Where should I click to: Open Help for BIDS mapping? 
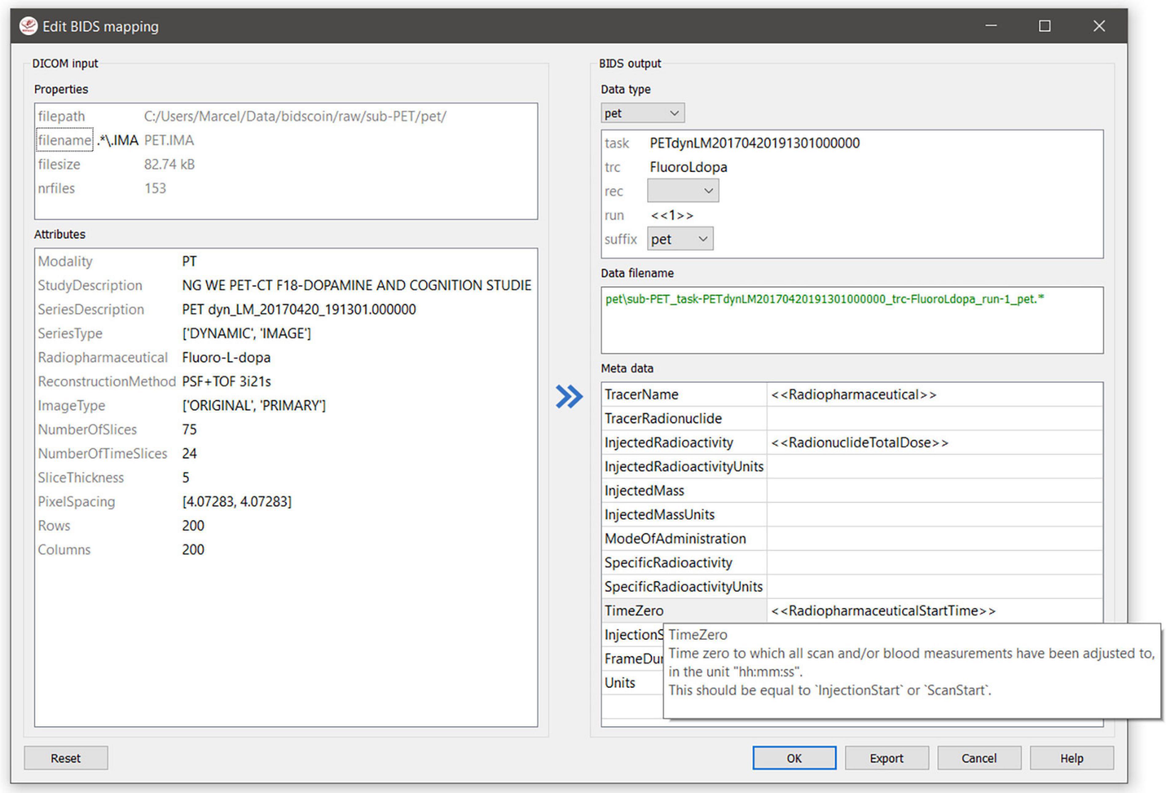click(x=1072, y=758)
